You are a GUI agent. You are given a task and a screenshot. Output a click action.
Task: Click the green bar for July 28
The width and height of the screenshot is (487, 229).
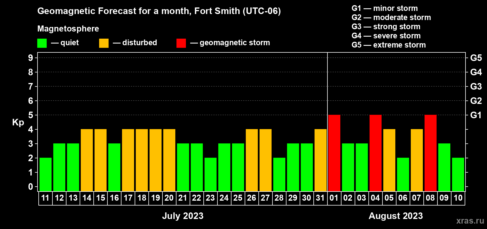279,175
